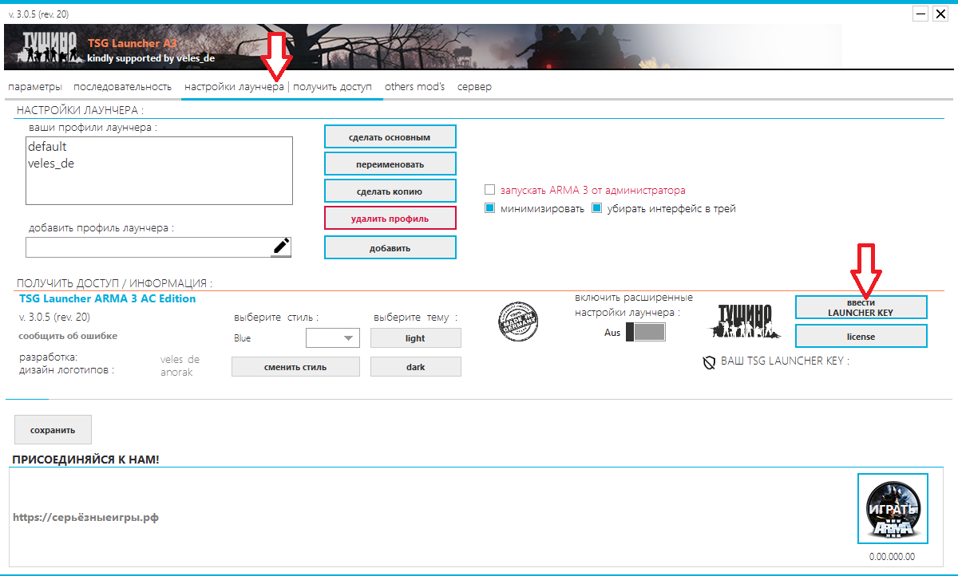Click the TSG Launcher ARMA 3 AC Edition title
The width and height of the screenshot is (958, 576).
click(x=107, y=298)
